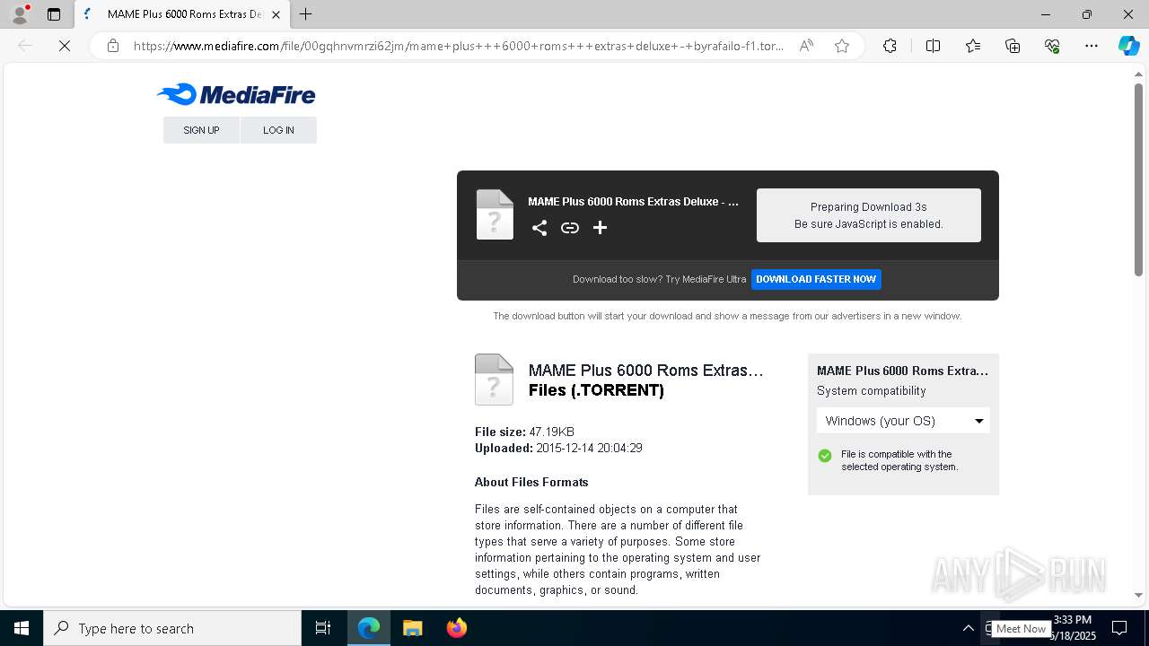Viewport: 1149px width, 646px height.
Task: Click the Preparing Download button
Action: (x=869, y=215)
